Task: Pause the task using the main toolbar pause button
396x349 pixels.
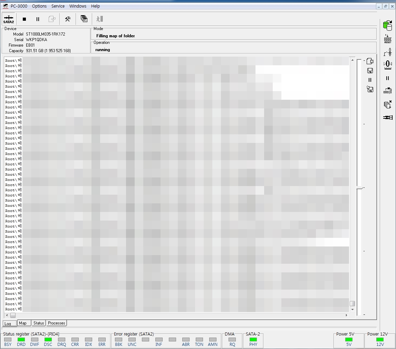Action: (x=38, y=19)
